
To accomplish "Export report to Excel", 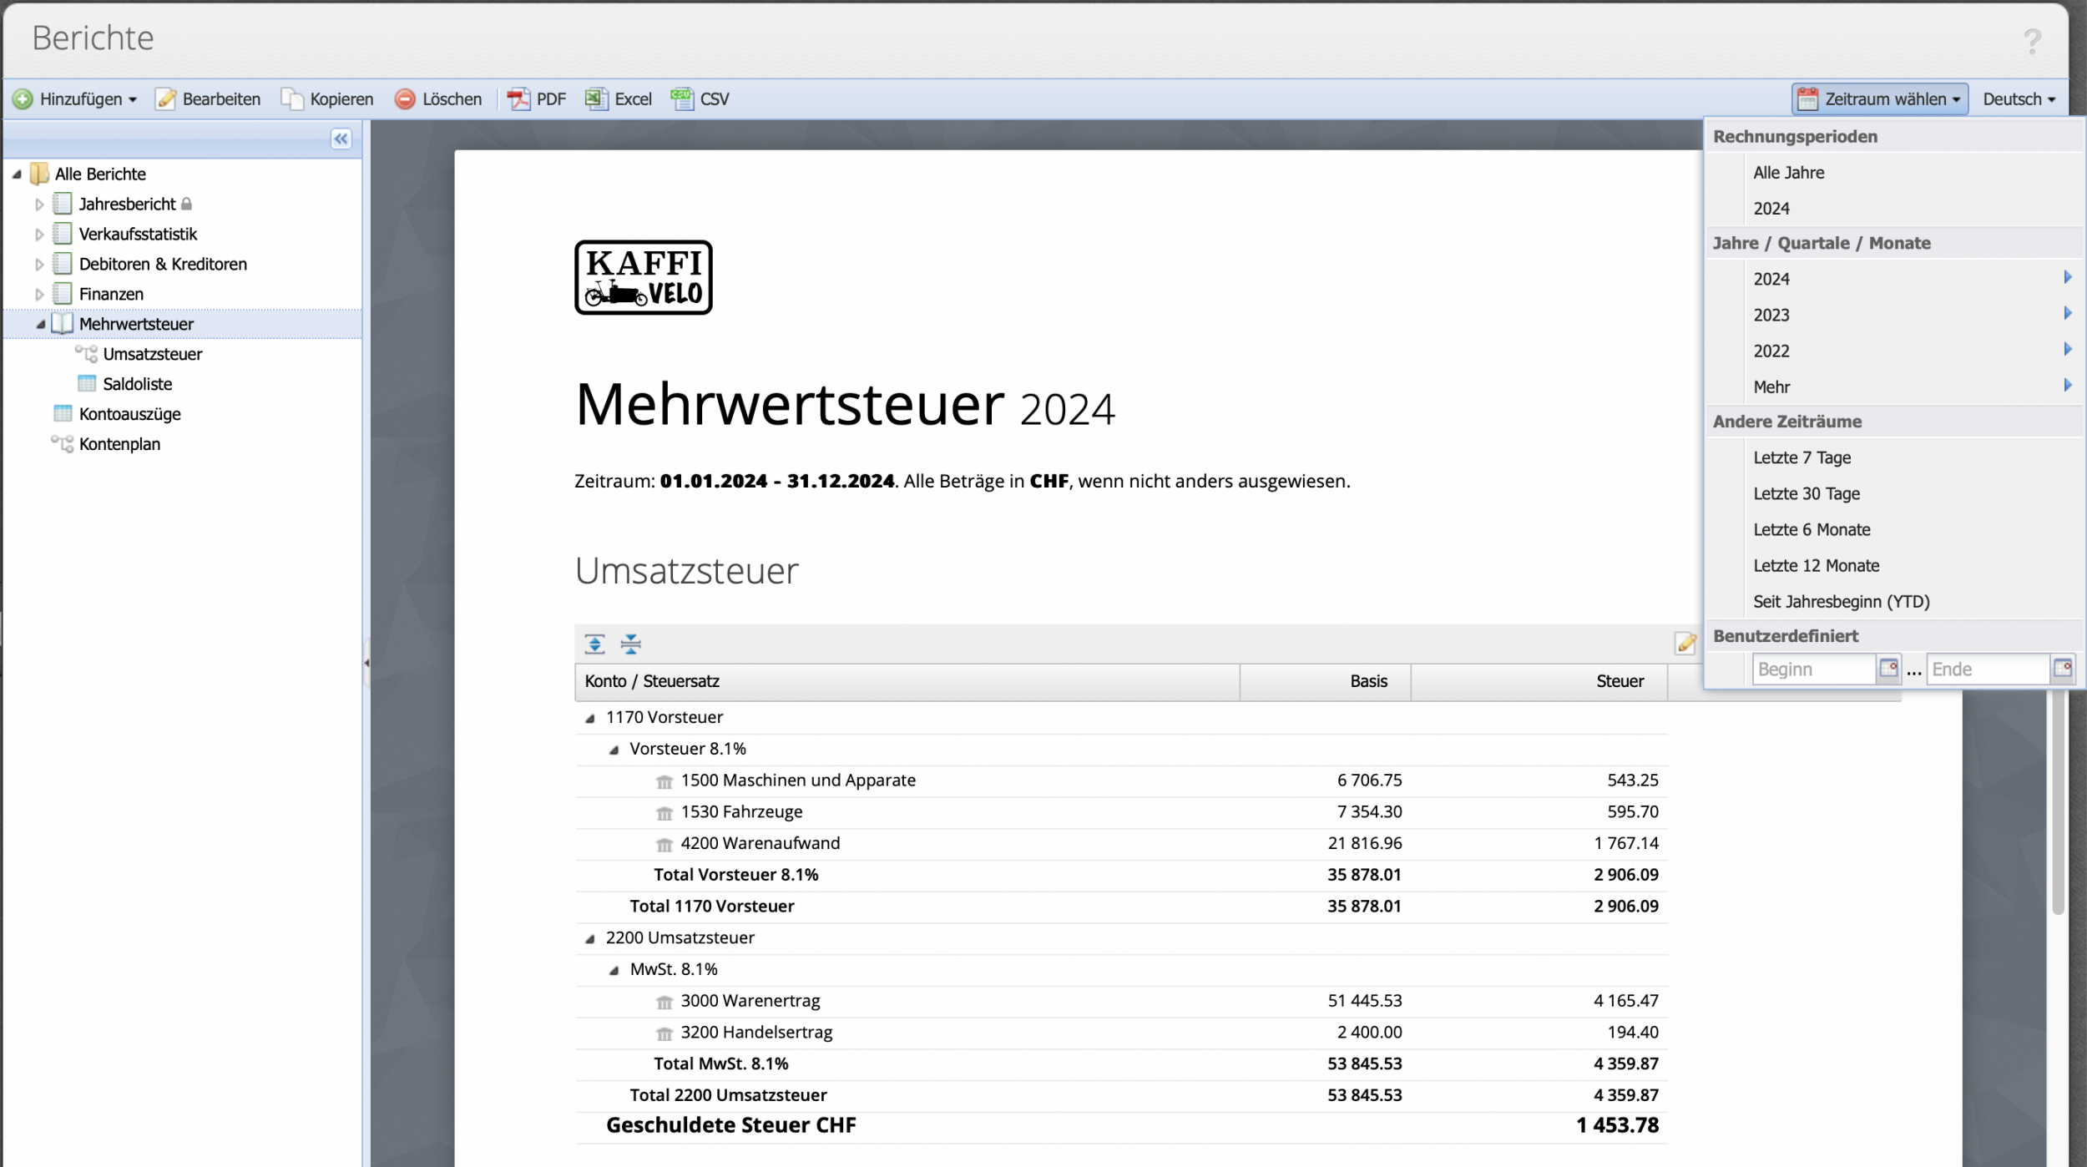I will (619, 99).
